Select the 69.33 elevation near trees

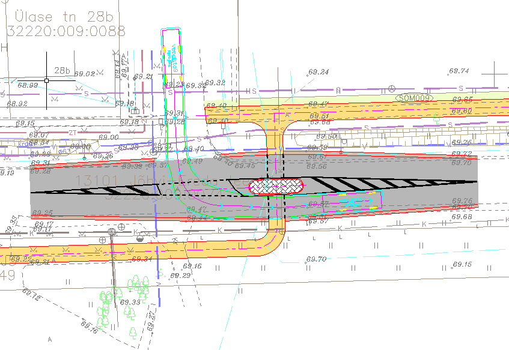pyautogui.click(x=130, y=303)
